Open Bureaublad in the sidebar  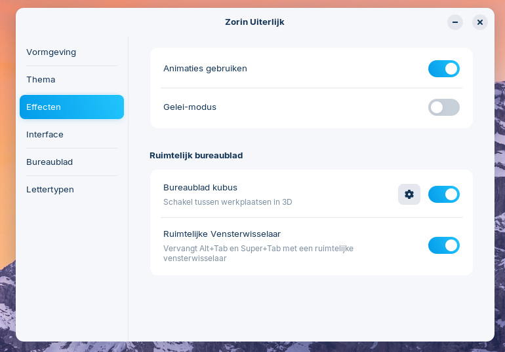tap(49, 162)
